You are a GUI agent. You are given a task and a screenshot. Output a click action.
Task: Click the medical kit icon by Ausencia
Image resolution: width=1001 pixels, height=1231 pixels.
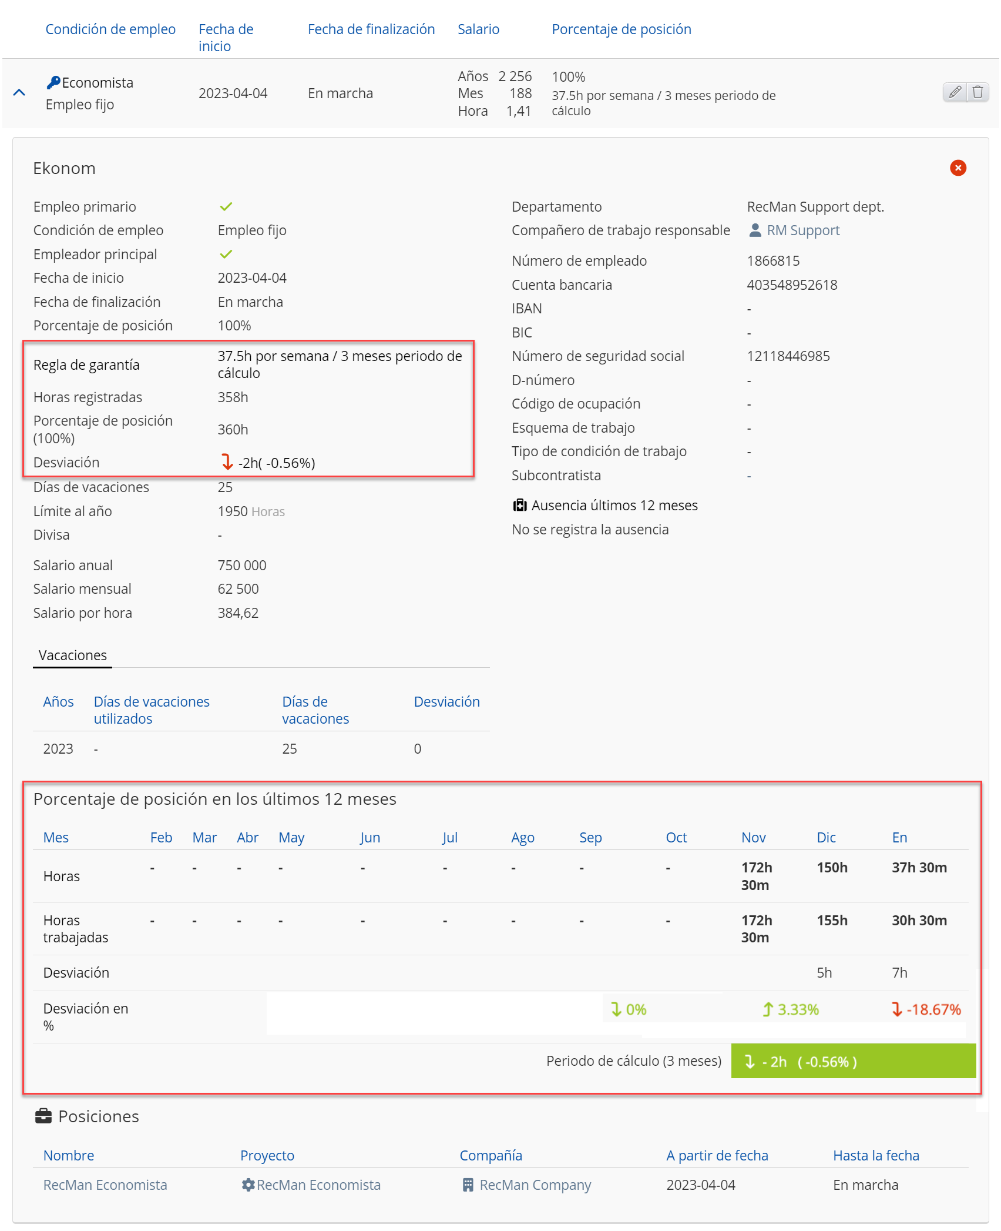[x=519, y=506]
